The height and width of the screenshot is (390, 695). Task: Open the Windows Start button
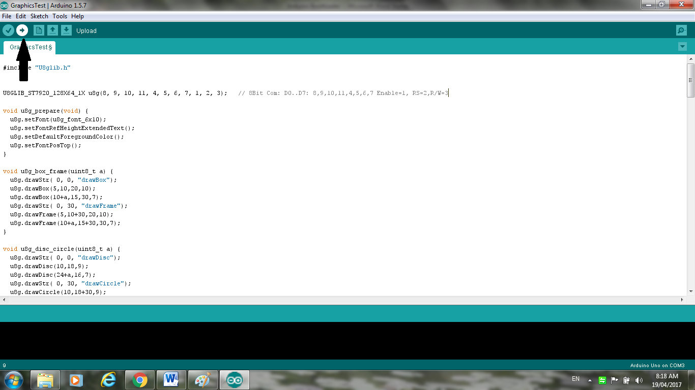coord(13,379)
